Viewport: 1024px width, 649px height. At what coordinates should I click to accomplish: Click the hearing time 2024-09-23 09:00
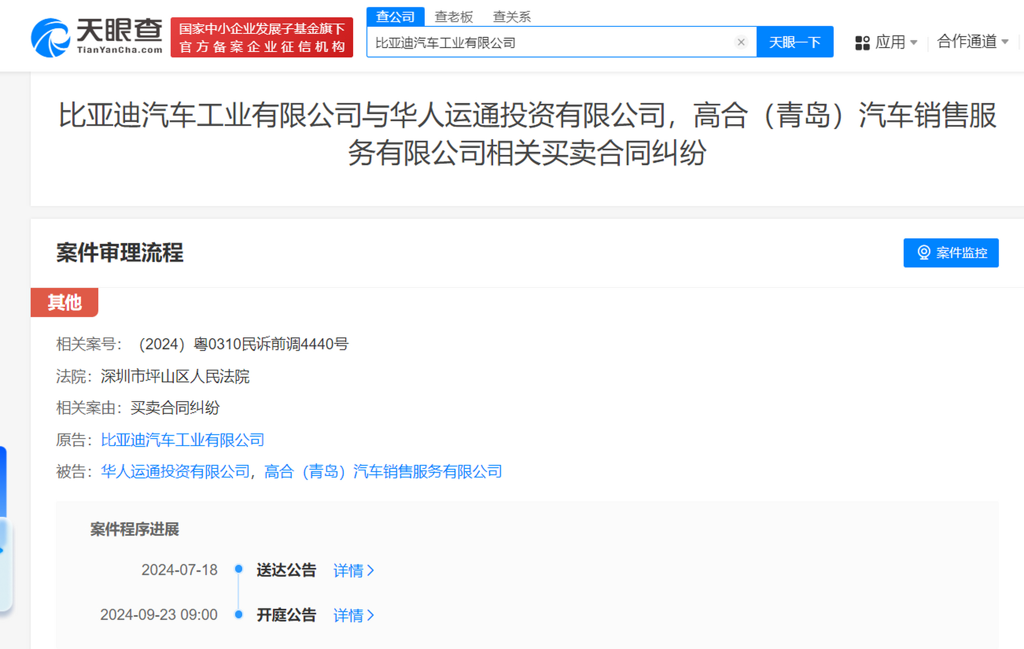click(159, 615)
